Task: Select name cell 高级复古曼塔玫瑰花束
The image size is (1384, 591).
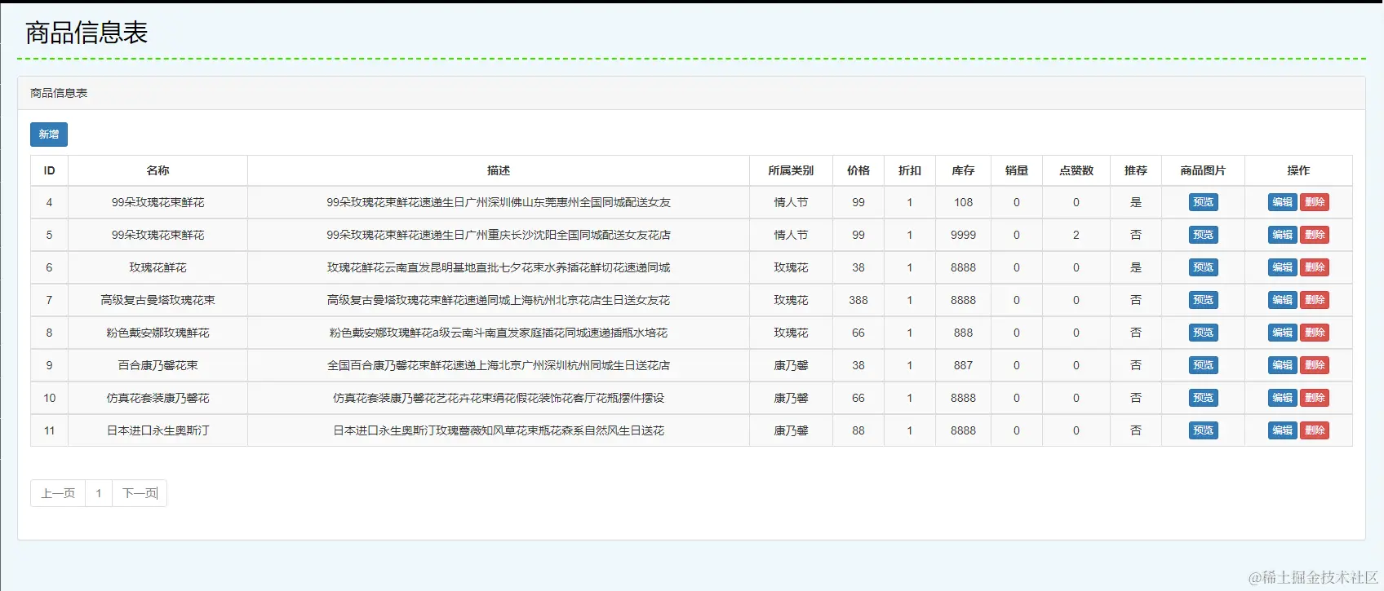Action: coord(157,300)
